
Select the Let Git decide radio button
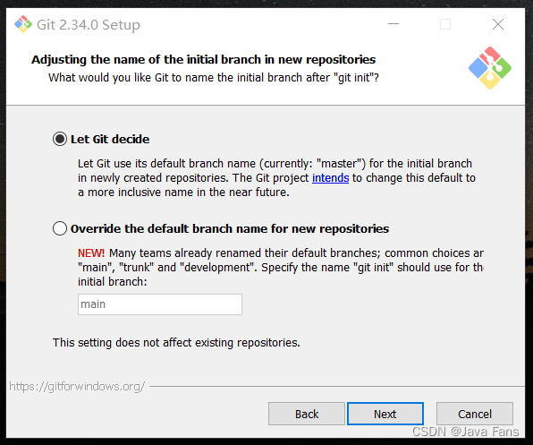click(60, 139)
